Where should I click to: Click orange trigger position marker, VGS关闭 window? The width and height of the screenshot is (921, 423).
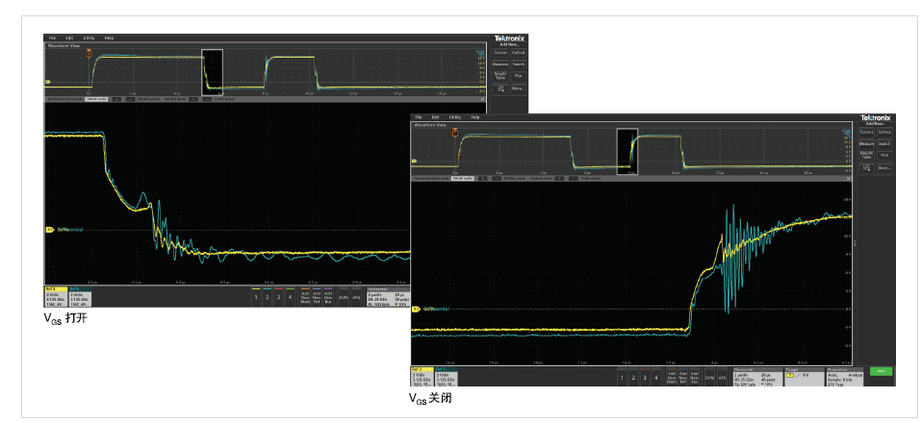(455, 134)
